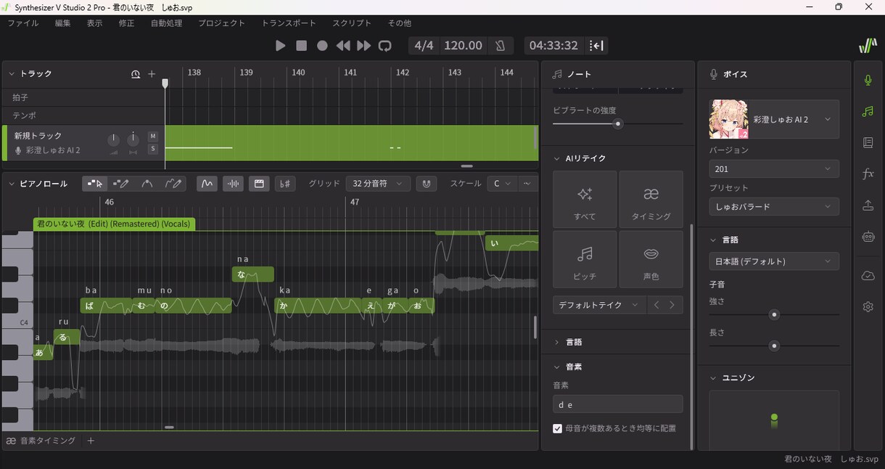Select the note pencil drawing tool
Screen dimensions: 885x469
pyautogui.click(x=120, y=184)
